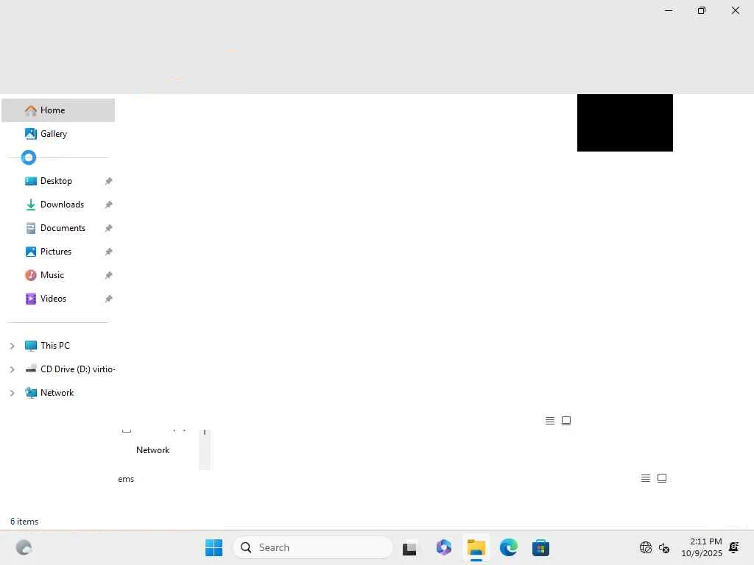Click the Home house icon

pos(31,110)
